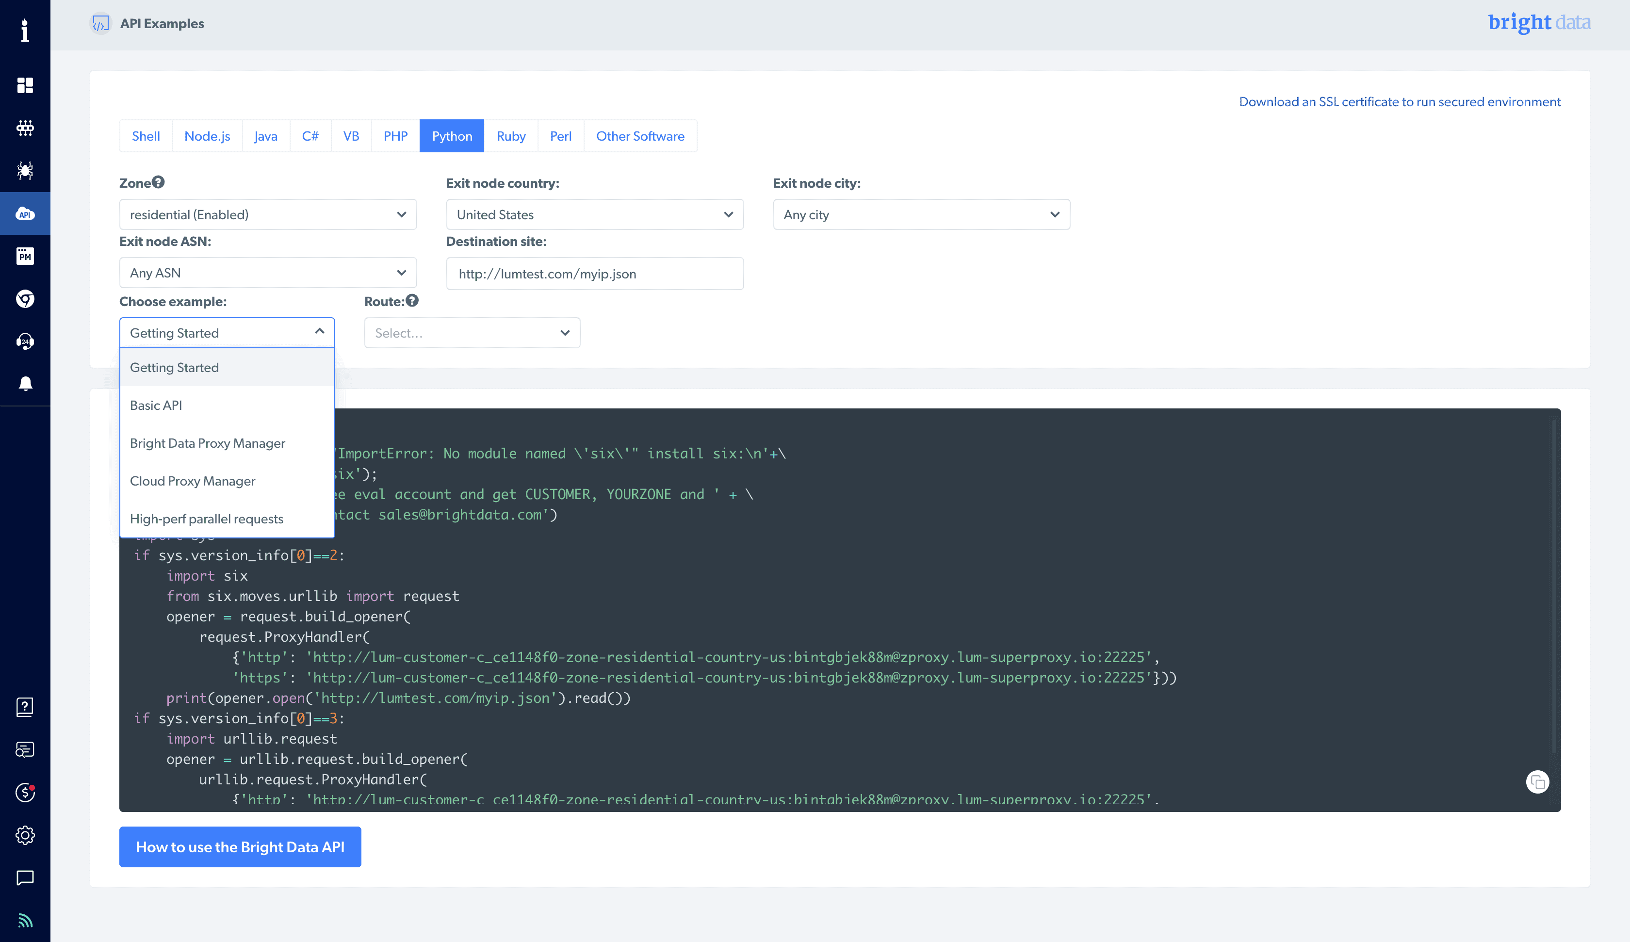Viewport: 1630px width, 942px height.
Task: Choose Getting Started from the example list
Action: [227, 368]
